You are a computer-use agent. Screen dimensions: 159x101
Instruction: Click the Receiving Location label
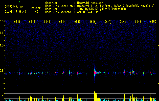pos(59,6)
